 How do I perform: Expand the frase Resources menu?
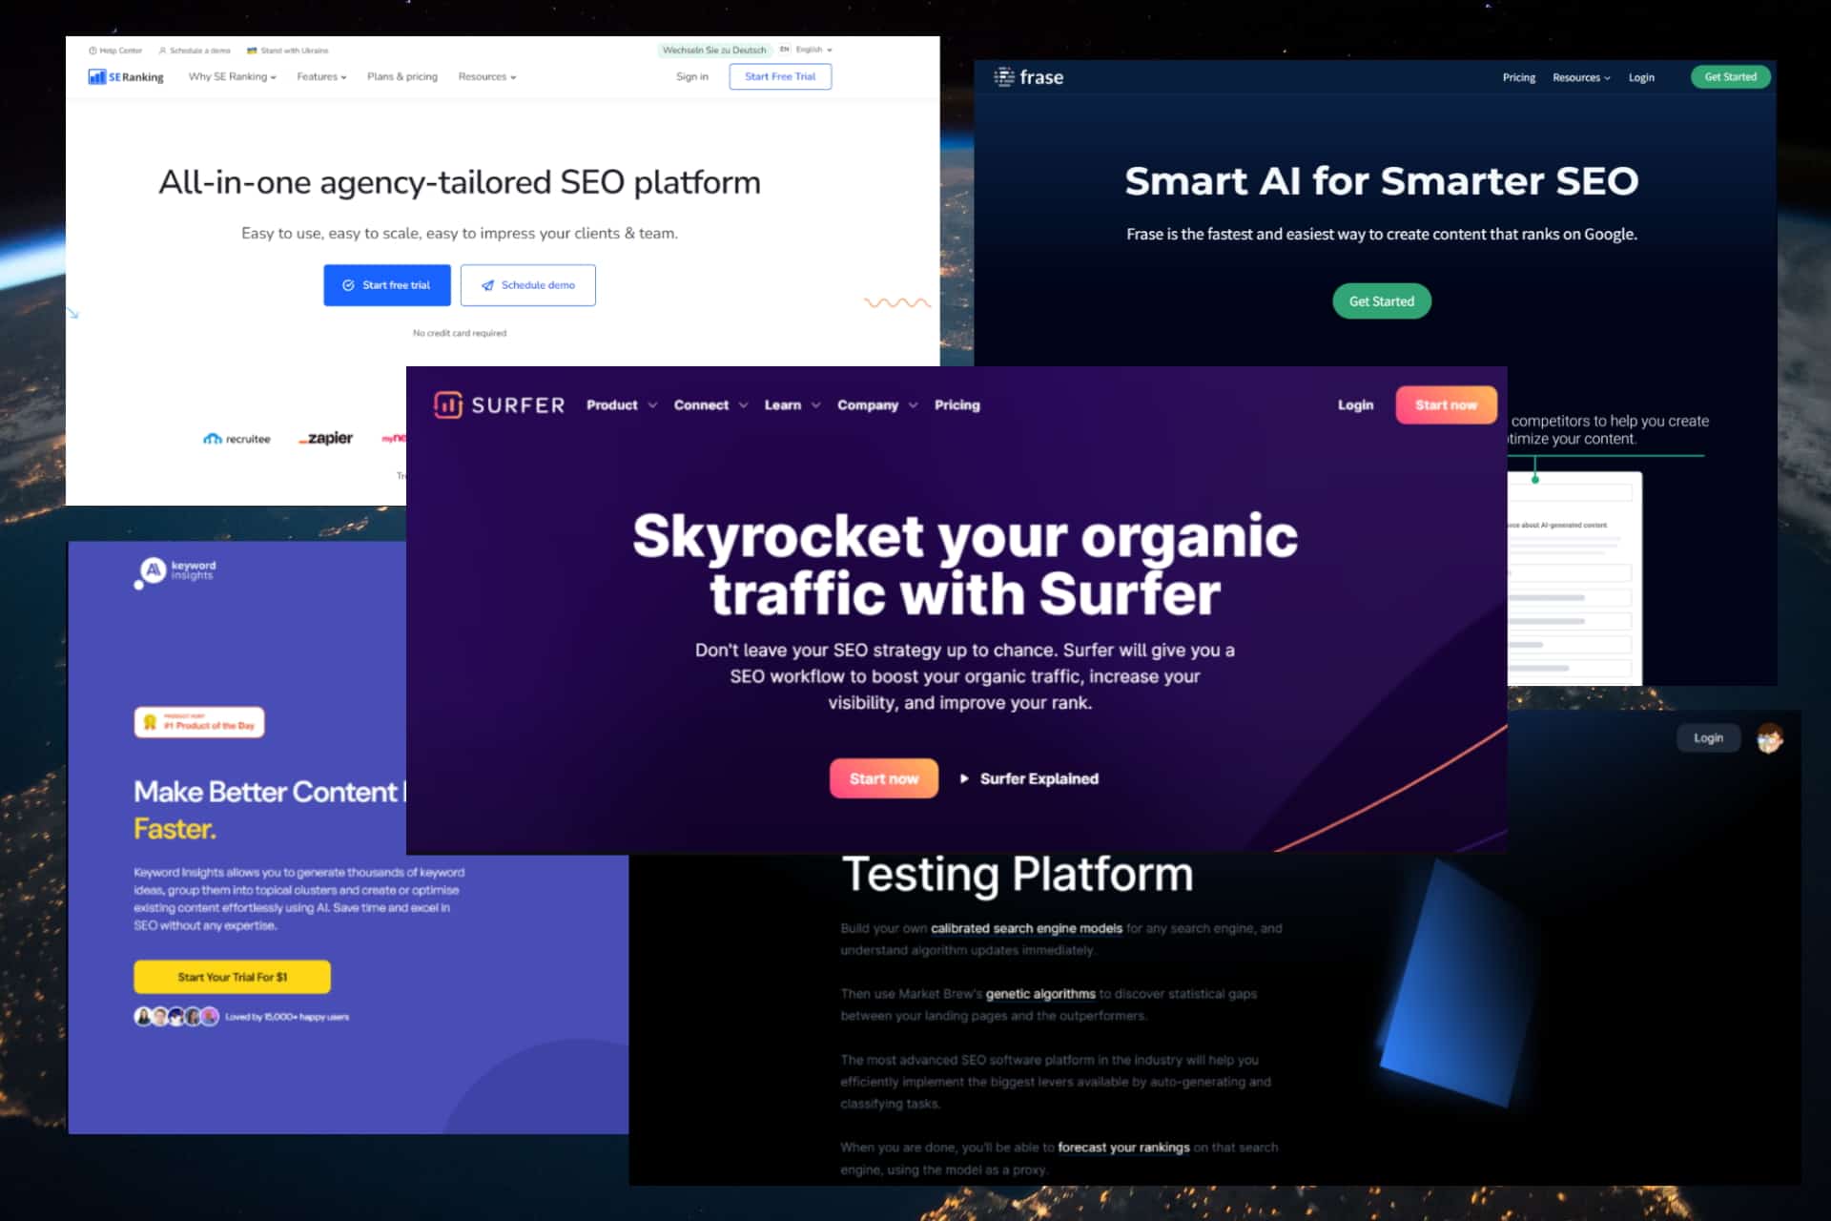click(1581, 77)
